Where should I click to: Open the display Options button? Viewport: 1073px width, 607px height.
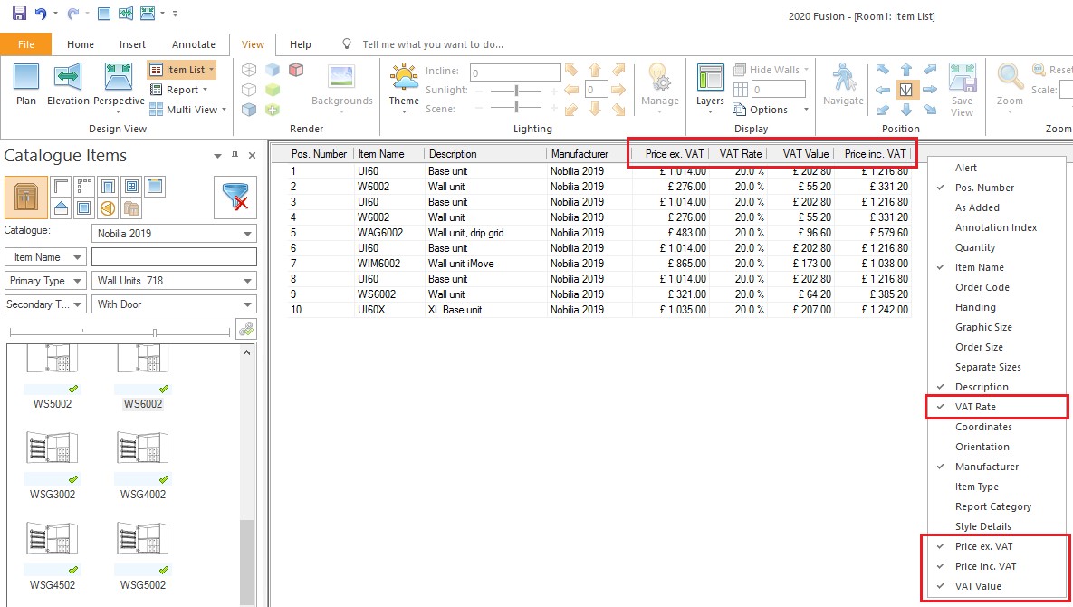coord(771,110)
